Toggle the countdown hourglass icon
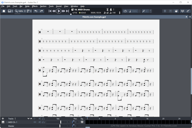The width and height of the screenshot is (192, 128). pos(108,9)
